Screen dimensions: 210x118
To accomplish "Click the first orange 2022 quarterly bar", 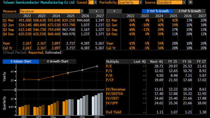I will [20, 111].
